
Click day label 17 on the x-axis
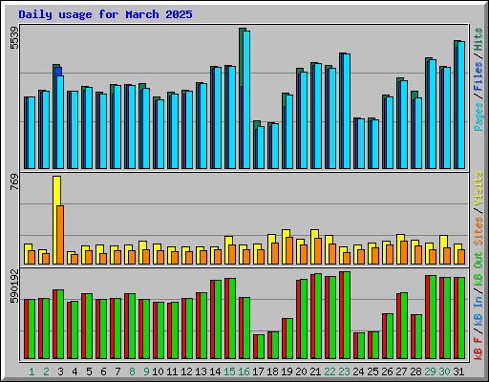pyautogui.click(x=258, y=371)
